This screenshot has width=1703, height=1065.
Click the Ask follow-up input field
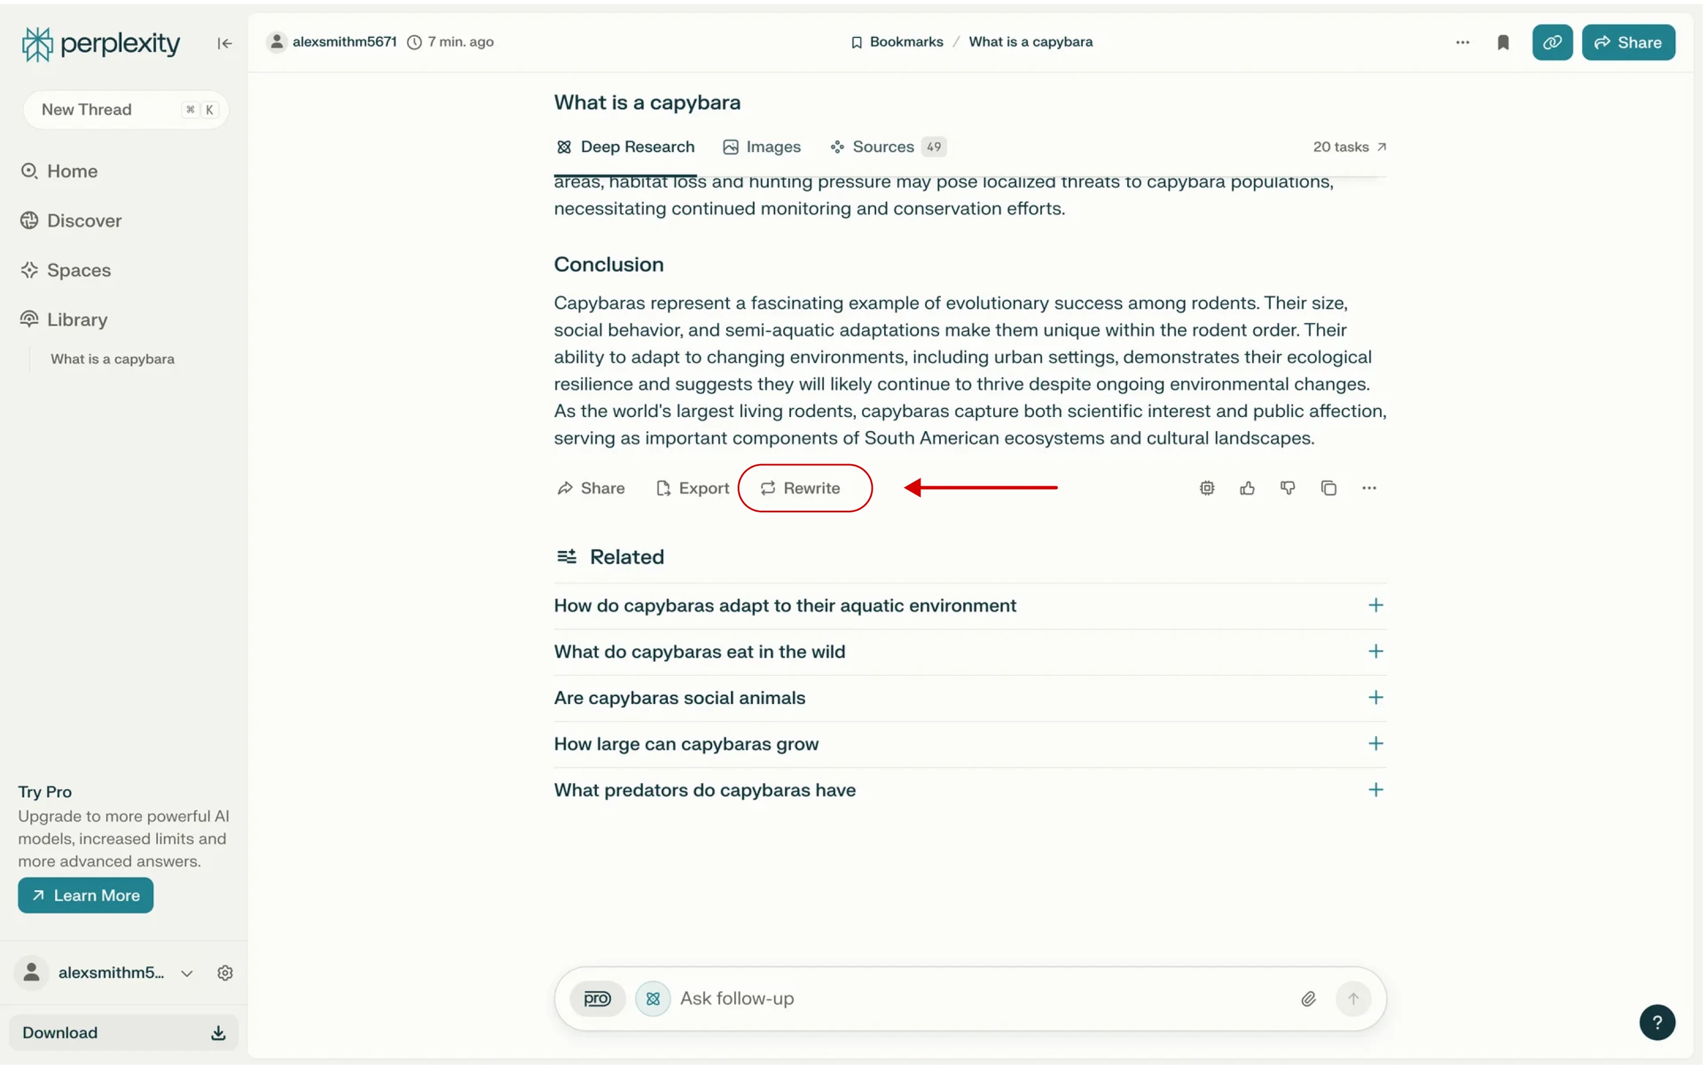coord(846,998)
